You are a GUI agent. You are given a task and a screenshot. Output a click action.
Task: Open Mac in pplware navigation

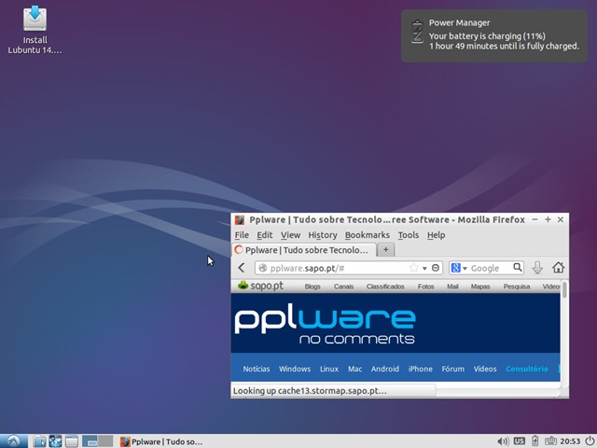pyautogui.click(x=354, y=369)
